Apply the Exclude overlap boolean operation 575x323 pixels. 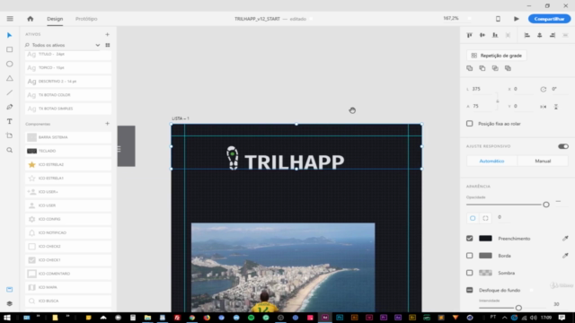(x=508, y=68)
